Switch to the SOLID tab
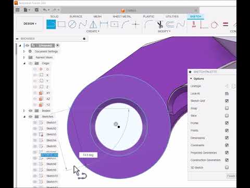The image size is (250, 188). [x=54, y=16]
